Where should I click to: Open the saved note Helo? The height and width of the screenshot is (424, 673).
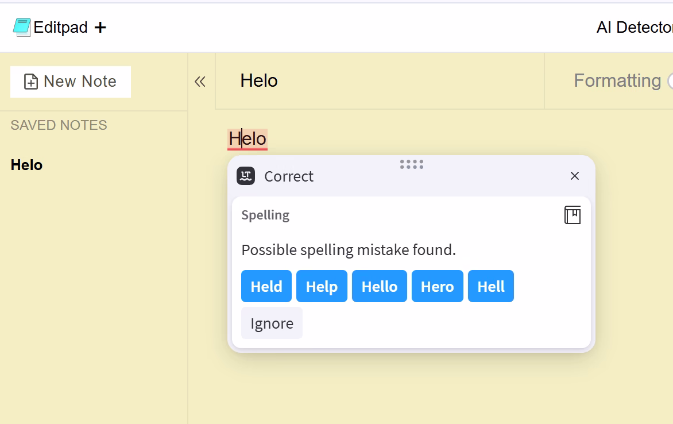tap(26, 165)
